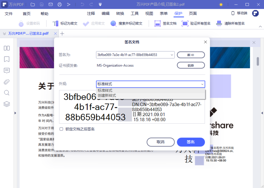264x188 pixels.
Task: Expand the right panel arrow
Action: tap(262, 113)
